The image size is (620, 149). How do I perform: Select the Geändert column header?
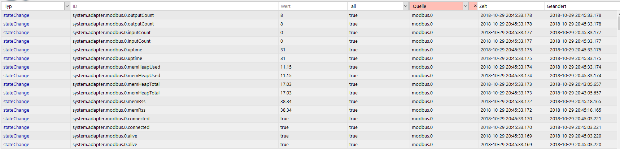(581, 6)
